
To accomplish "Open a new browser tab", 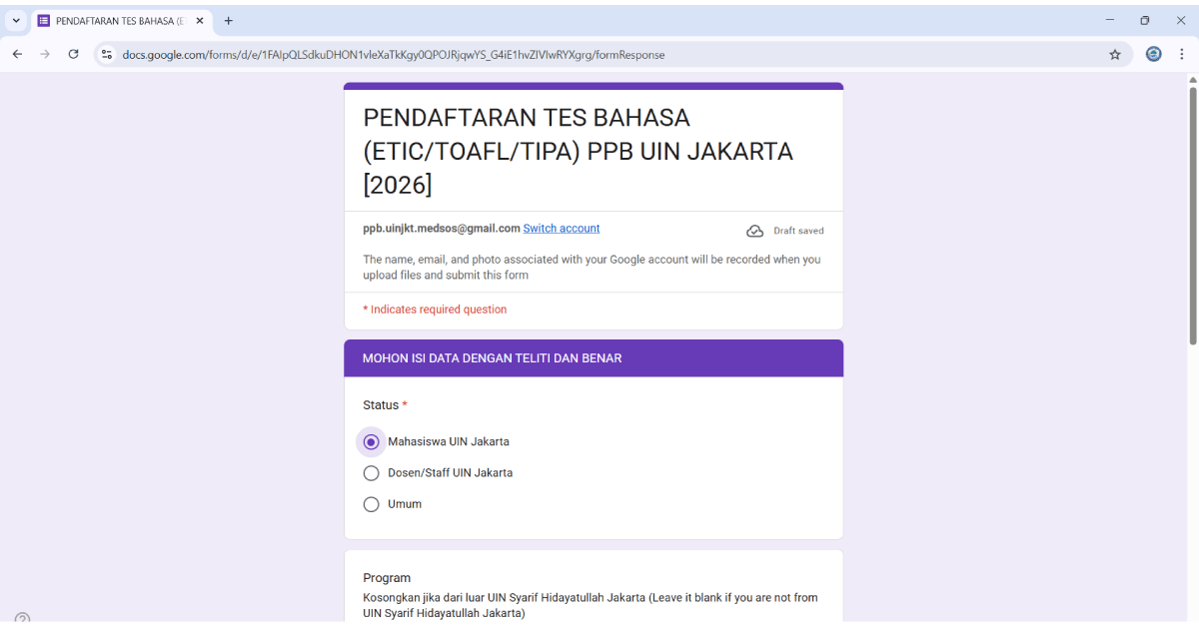I will (229, 20).
